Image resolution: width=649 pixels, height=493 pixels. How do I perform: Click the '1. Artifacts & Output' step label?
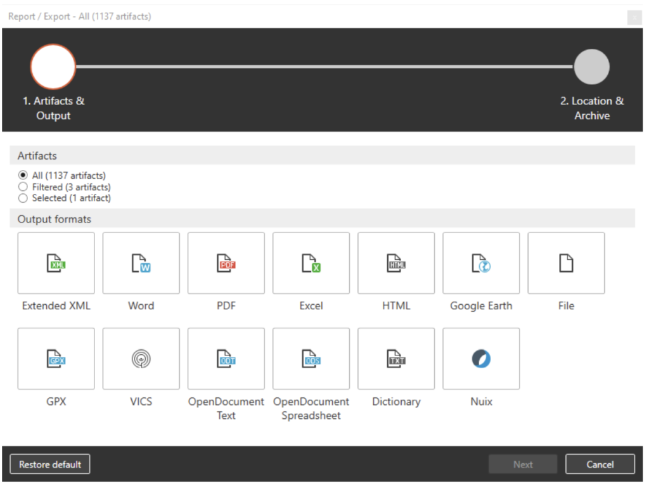pyautogui.click(x=53, y=108)
